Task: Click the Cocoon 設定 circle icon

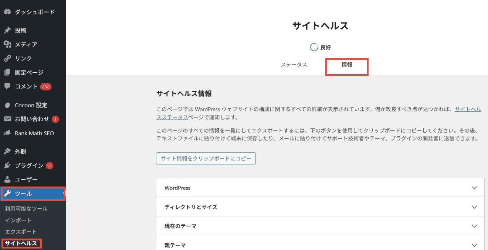Action: [x=7, y=105]
